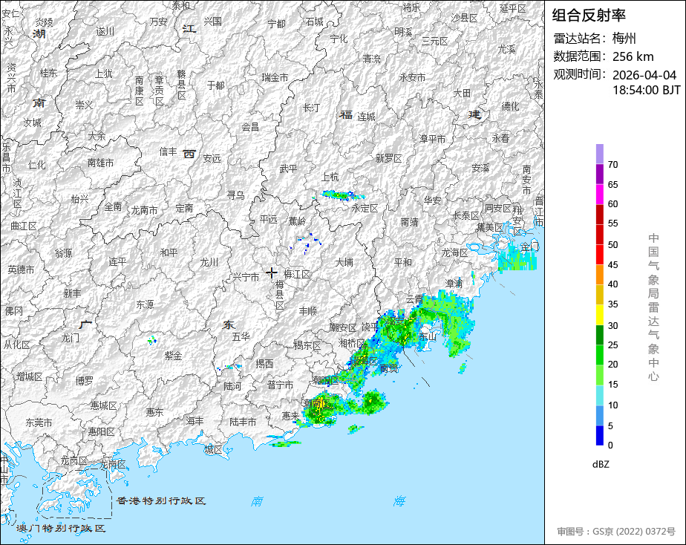
Task: Click the 潮安区 map label
Action: point(343,327)
